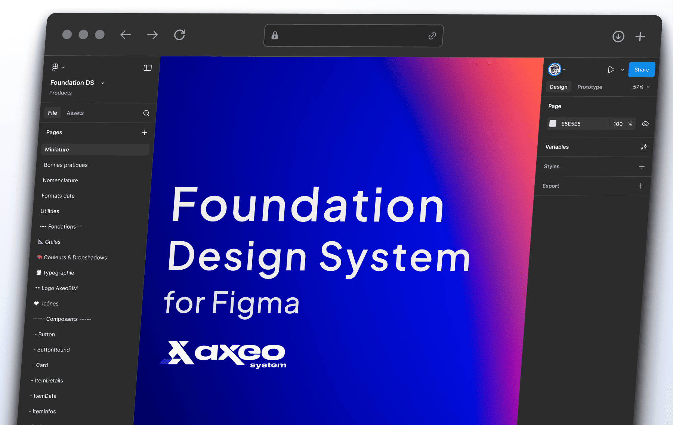Screen dimensions: 673x425
Task: Open the - ButtonRound page
Action: tap(52, 350)
